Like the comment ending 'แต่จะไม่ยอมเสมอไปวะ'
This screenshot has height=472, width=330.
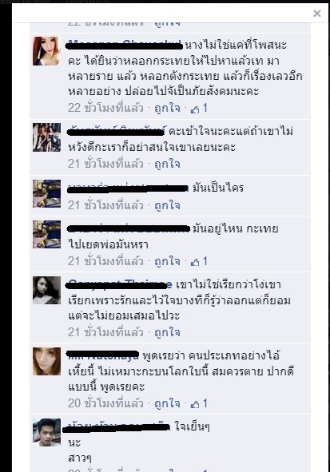(x=167, y=332)
